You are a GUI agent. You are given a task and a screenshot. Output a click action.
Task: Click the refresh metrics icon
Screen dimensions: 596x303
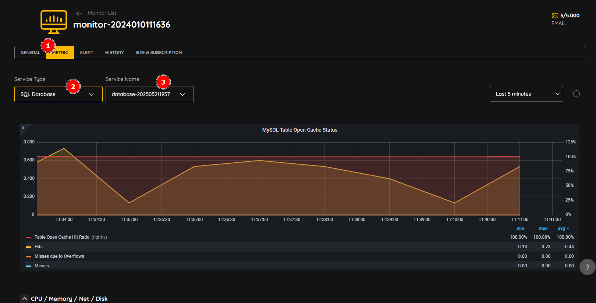[576, 94]
